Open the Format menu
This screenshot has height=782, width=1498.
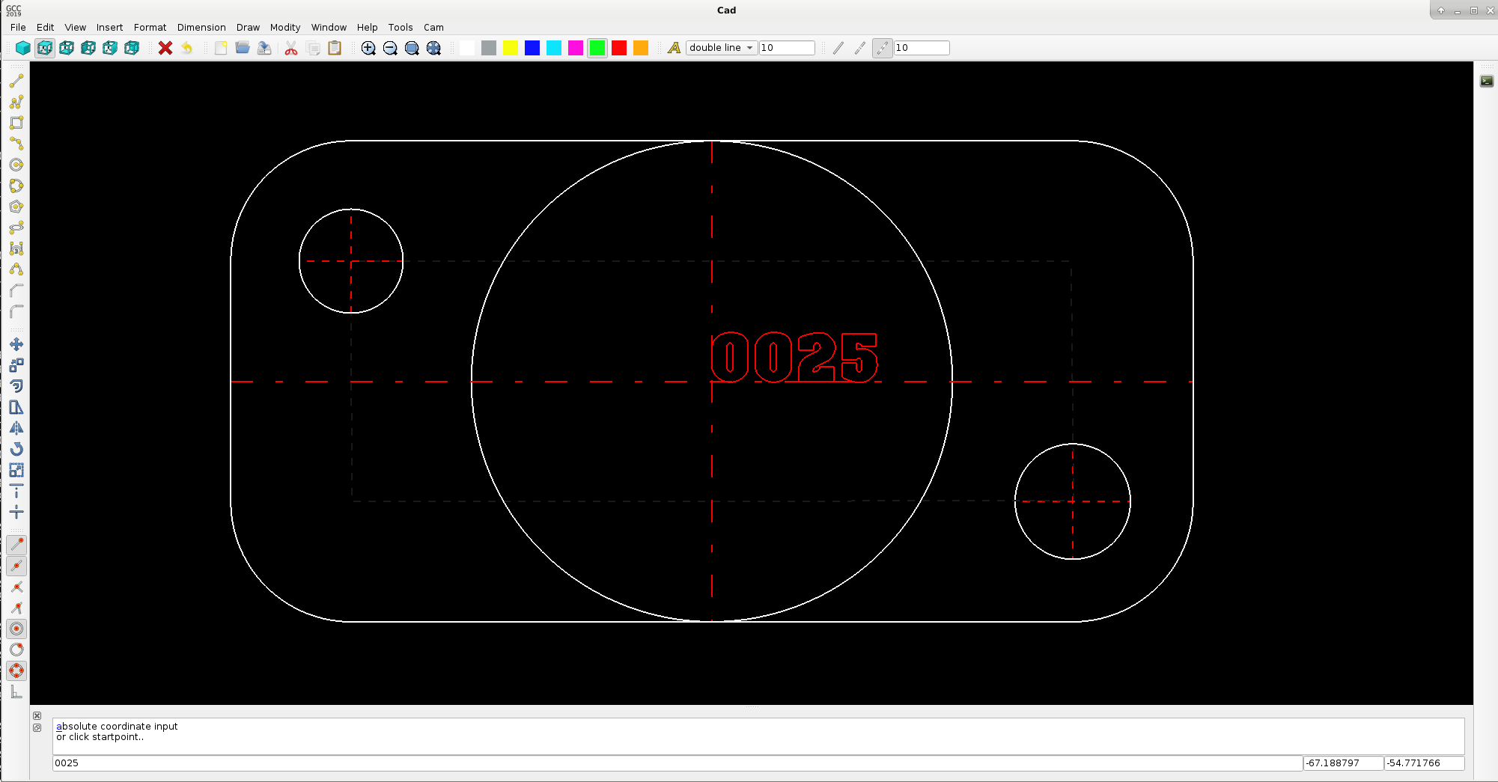click(150, 27)
